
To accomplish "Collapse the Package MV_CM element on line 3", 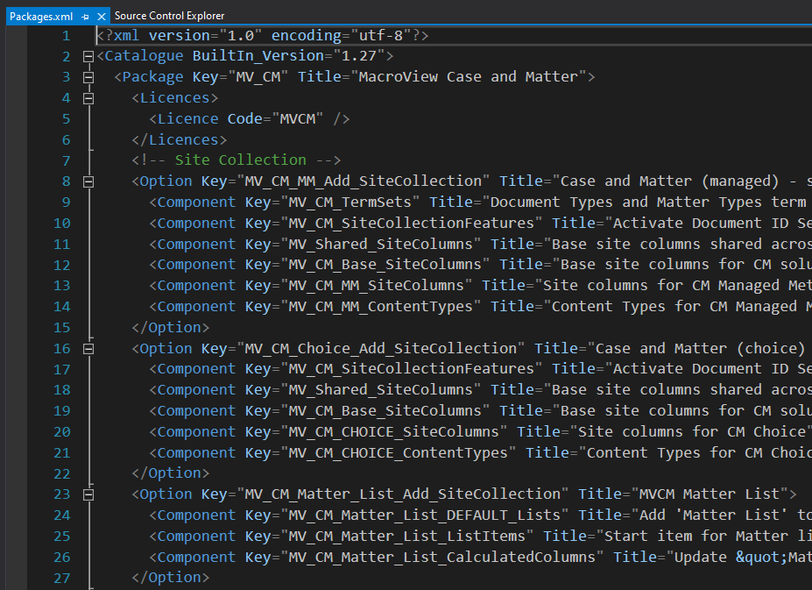I will point(89,76).
